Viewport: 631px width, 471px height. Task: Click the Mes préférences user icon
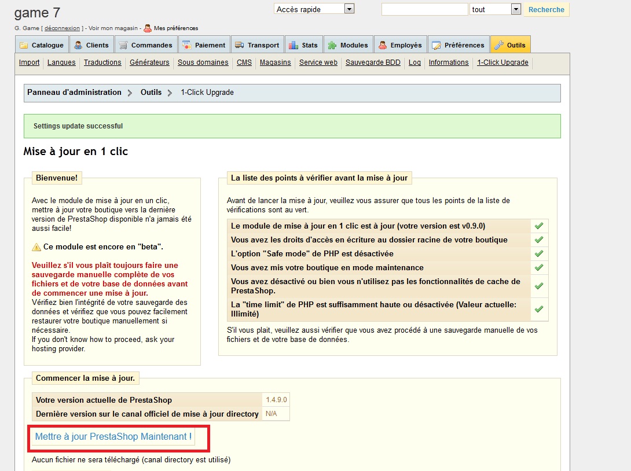pos(148,28)
